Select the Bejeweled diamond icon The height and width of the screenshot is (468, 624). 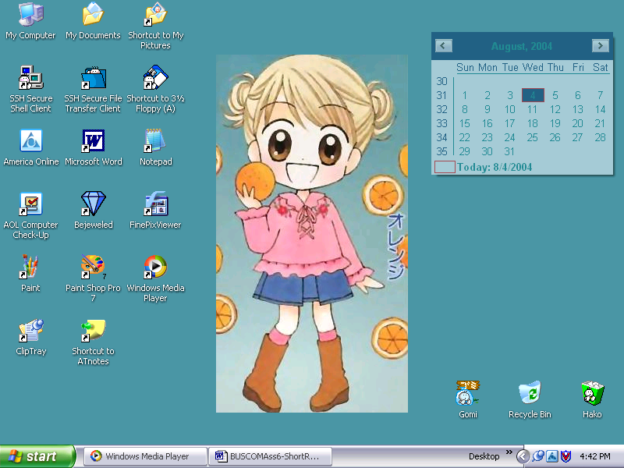point(93,204)
